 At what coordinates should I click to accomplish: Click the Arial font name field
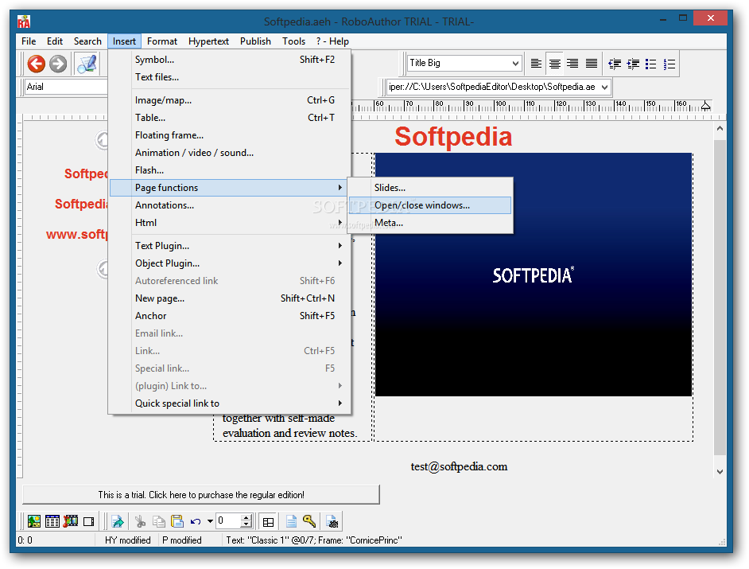[x=66, y=87]
